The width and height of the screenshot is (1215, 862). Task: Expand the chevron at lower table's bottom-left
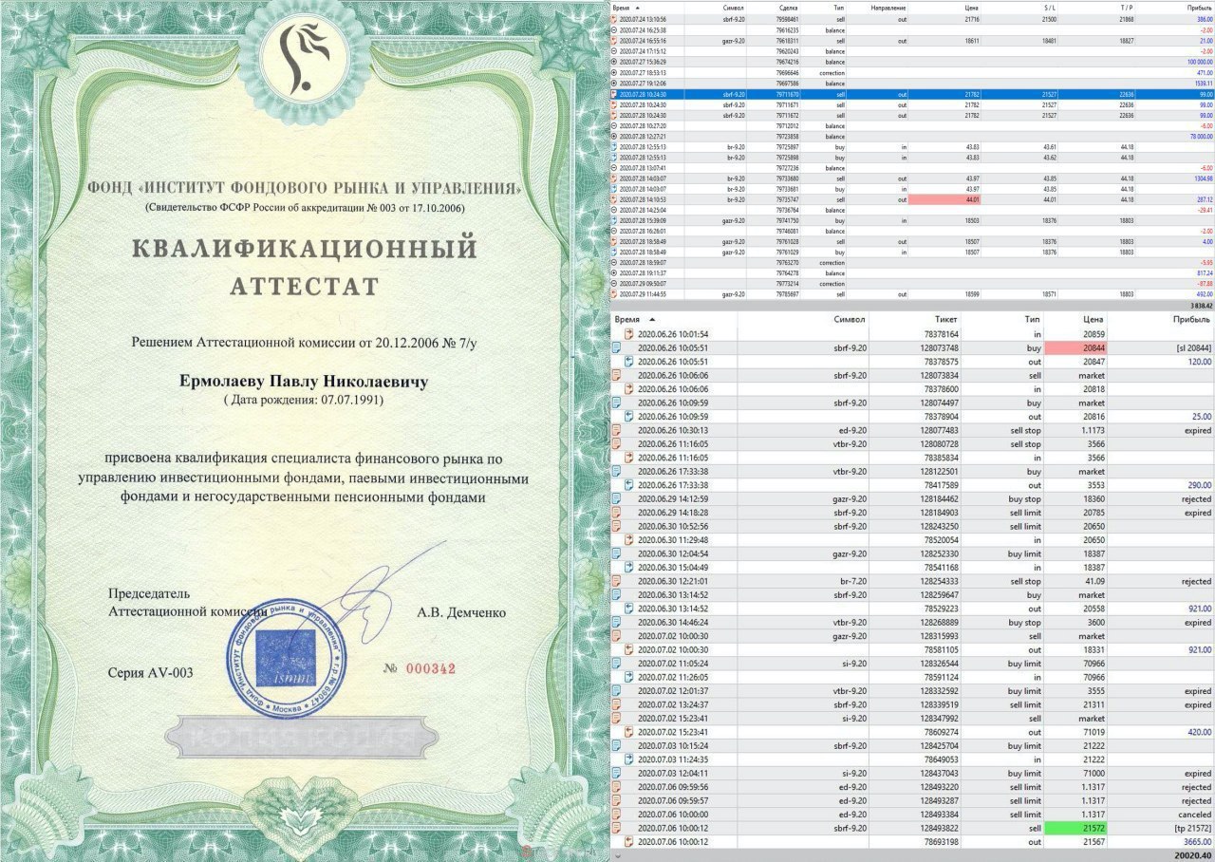[x=619, y=855]
